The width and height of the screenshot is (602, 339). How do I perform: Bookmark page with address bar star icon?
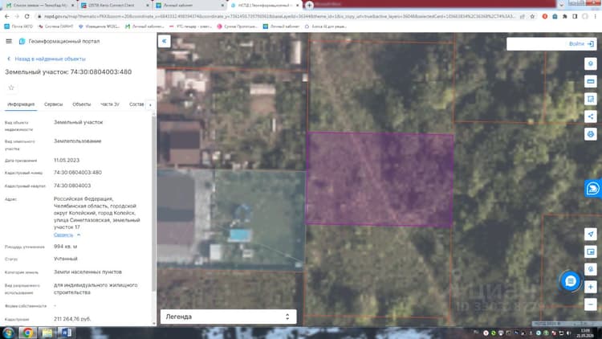[x=532, y=17]
